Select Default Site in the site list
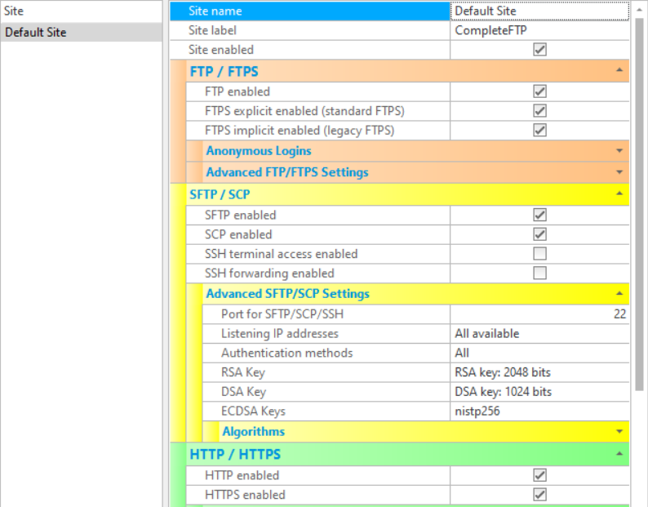 click(x=36, y=33)
